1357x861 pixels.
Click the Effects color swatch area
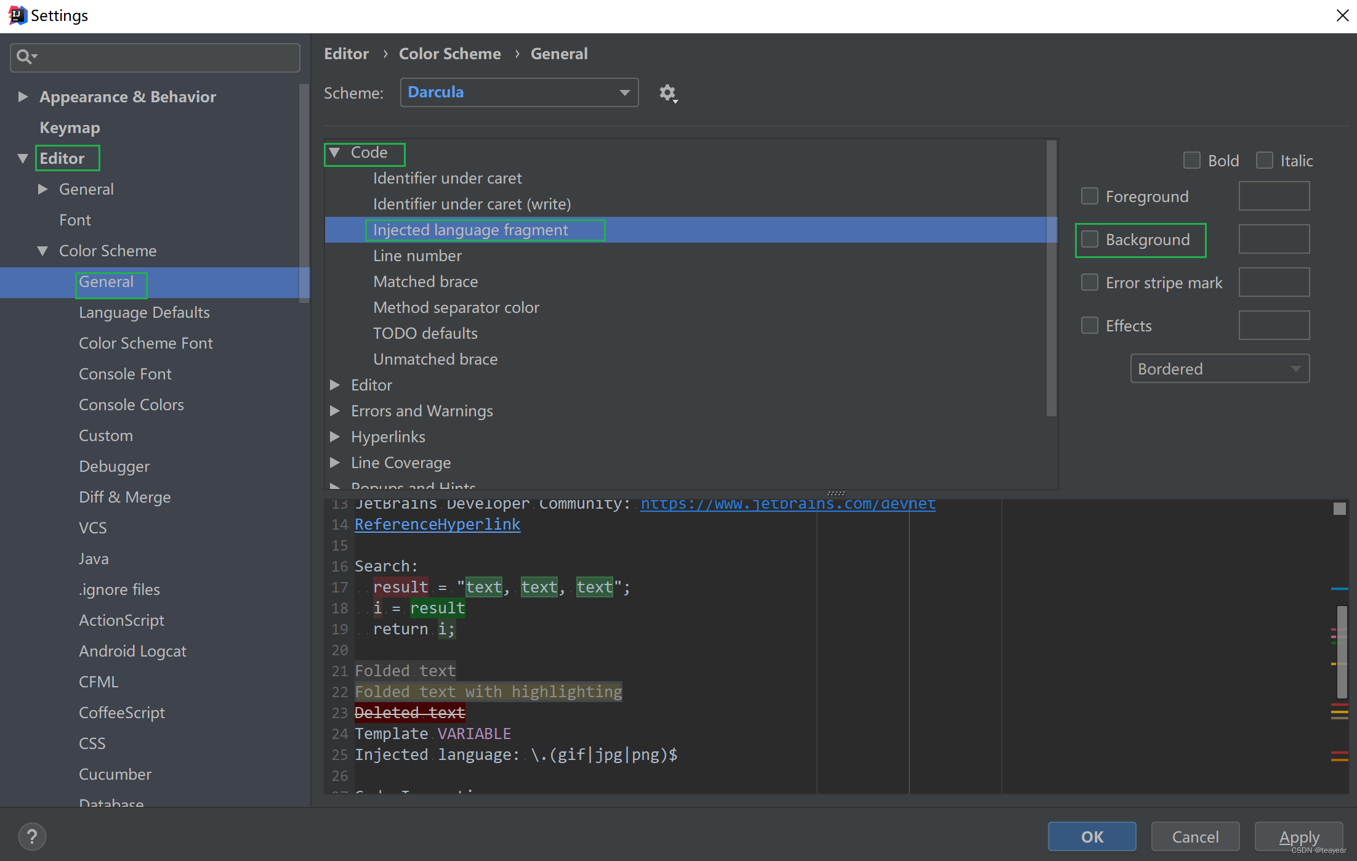click(x=1275, y=325)
